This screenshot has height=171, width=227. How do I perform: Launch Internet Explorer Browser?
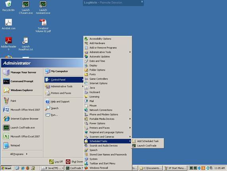pos(22,119)
